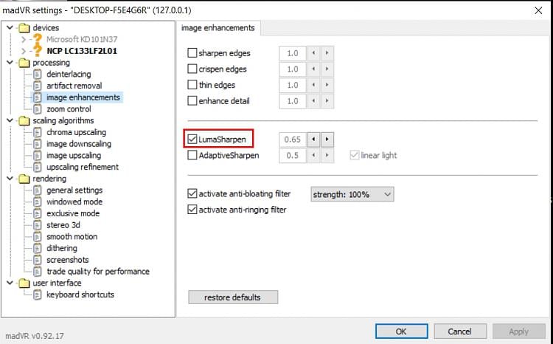Image resolution: width=553 pixels, height=344 pixels.
Task: Click the madVR v0.92.17 version text
Action: (x=35, y=336)
